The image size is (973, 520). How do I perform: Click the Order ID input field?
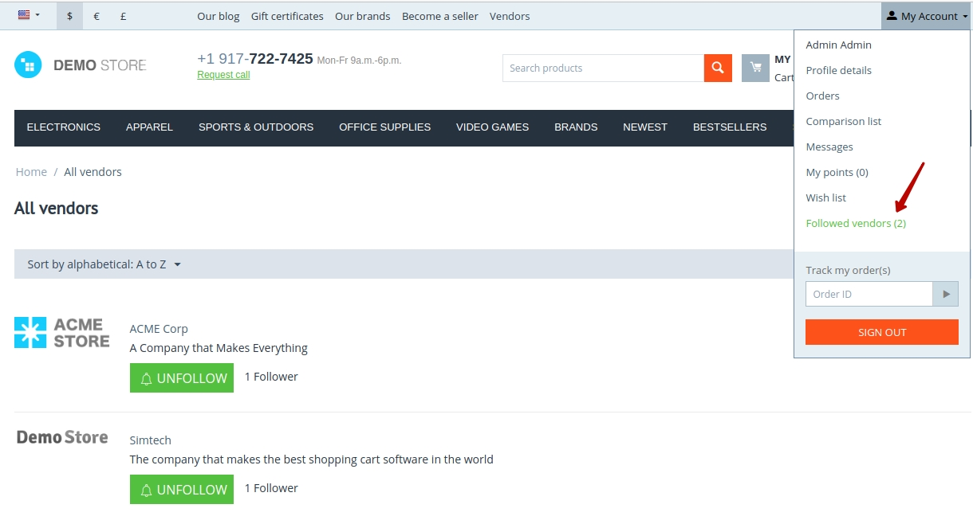pos(869,294)
